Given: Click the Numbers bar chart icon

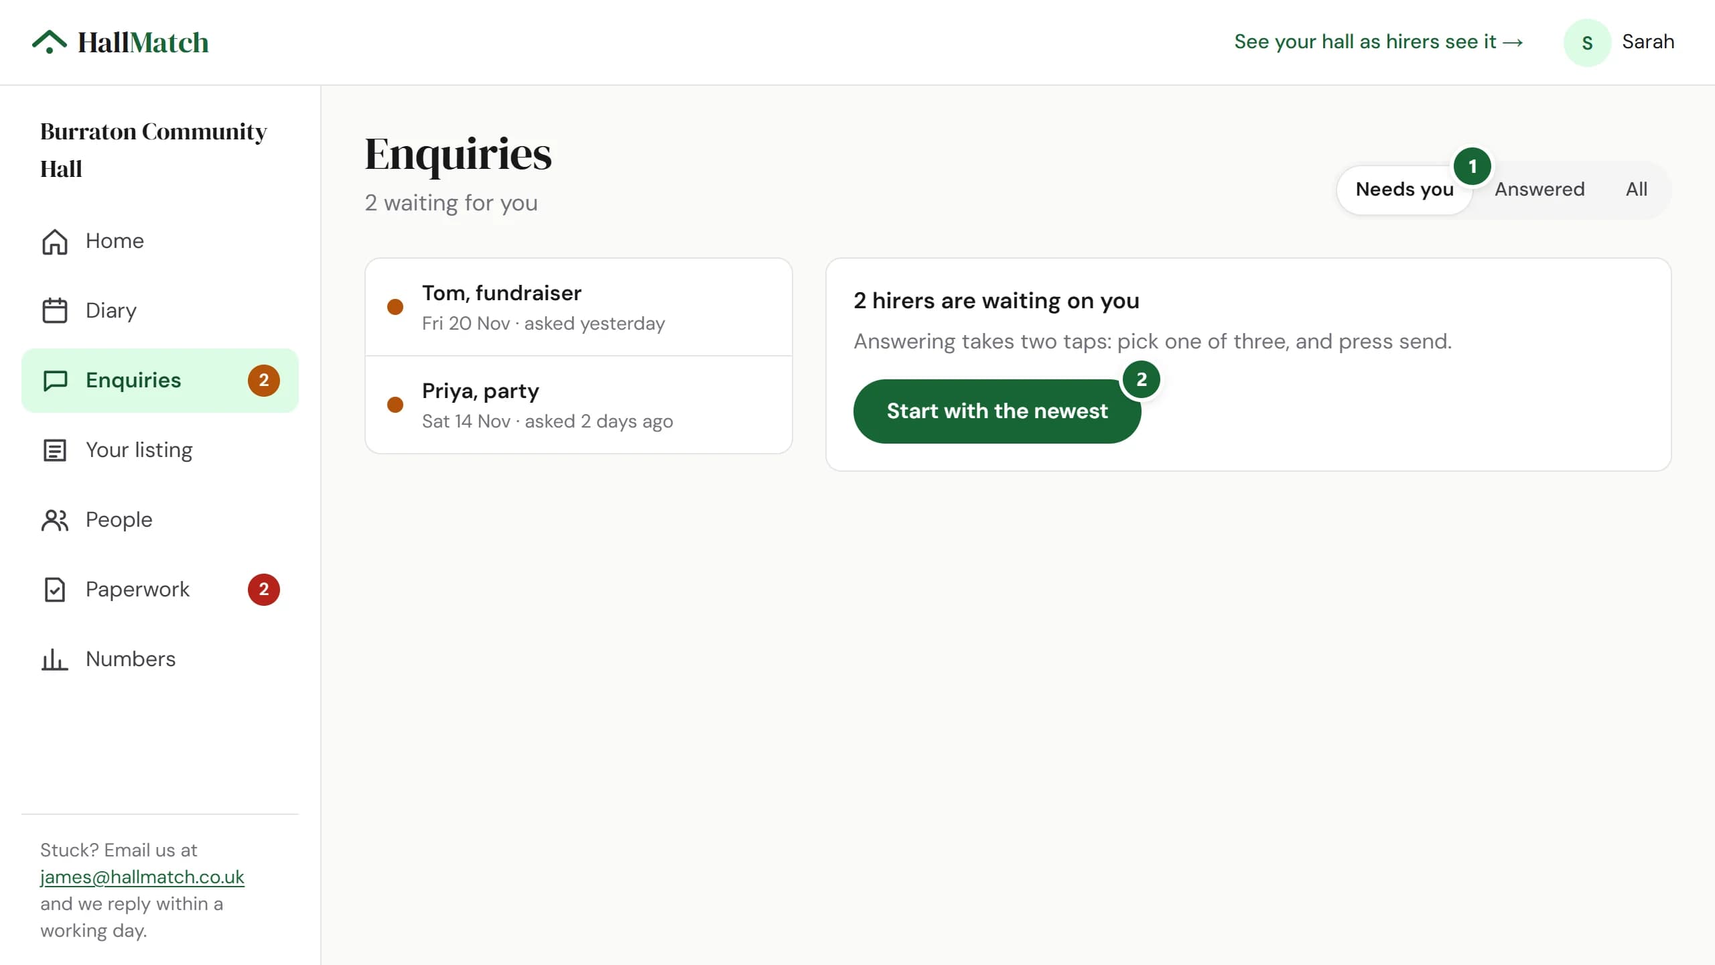Looking at the screenshot, I should [55, 659].
